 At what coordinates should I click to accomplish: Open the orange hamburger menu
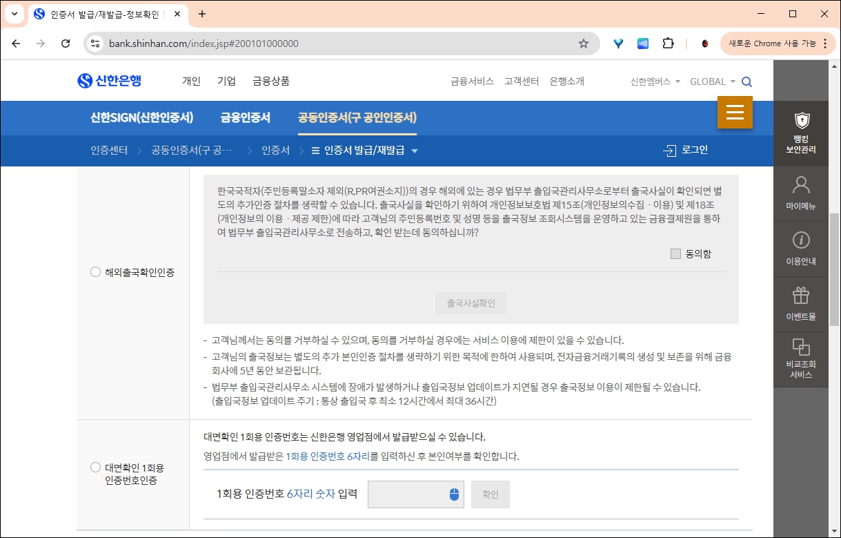735,111
